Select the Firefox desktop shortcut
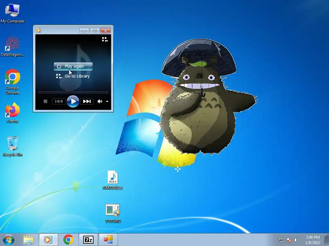This screenshot has width=329, height=246. [13, 112]
